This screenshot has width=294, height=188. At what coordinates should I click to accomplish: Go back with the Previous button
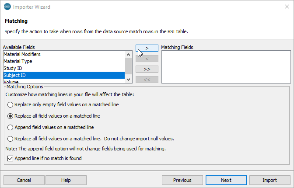(x=182, y=180)
